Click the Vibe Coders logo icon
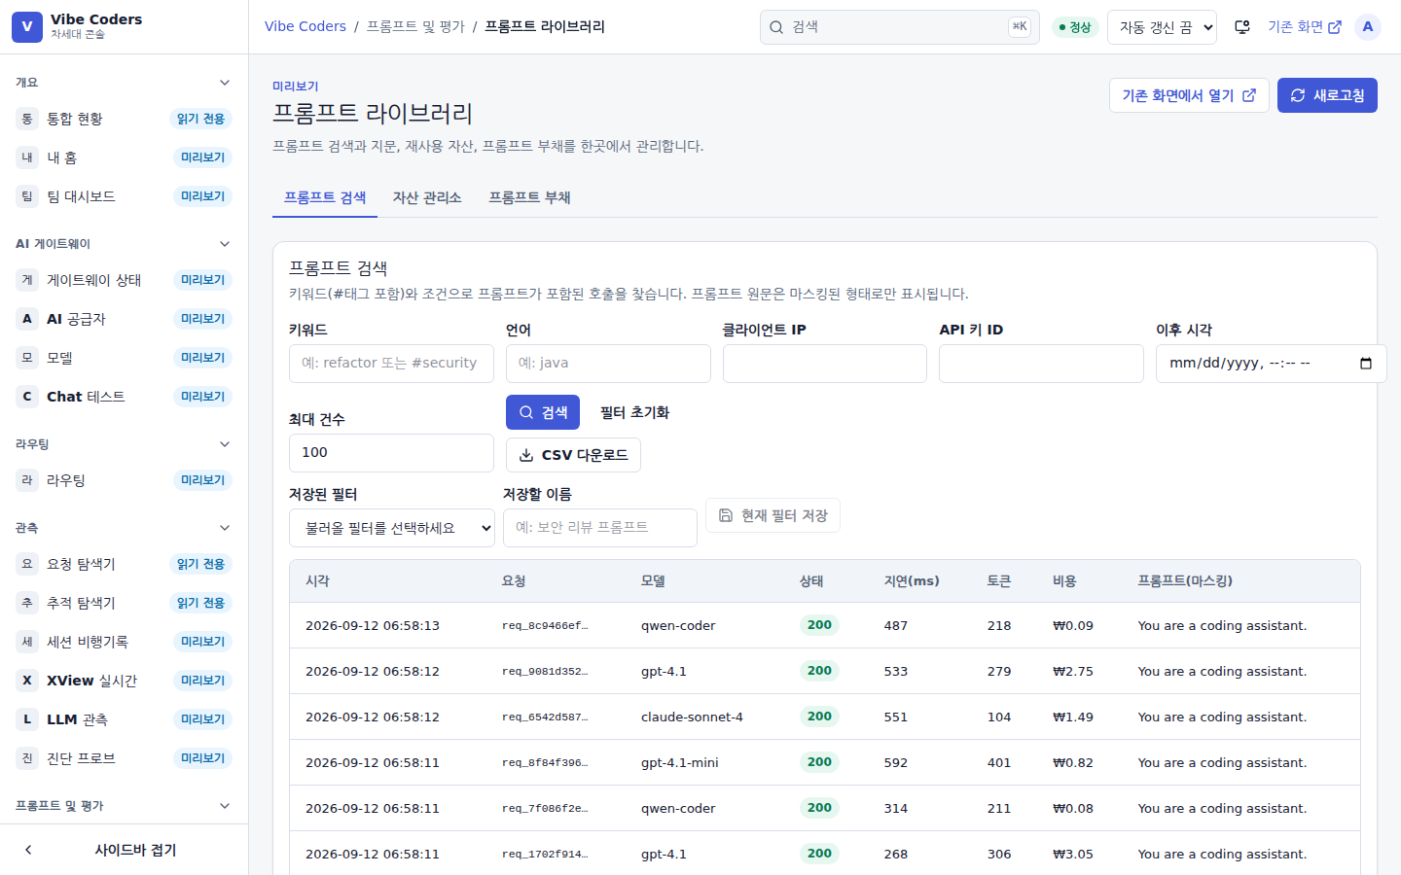Viewport: 1401px width, 875px height. coord(27,27)
